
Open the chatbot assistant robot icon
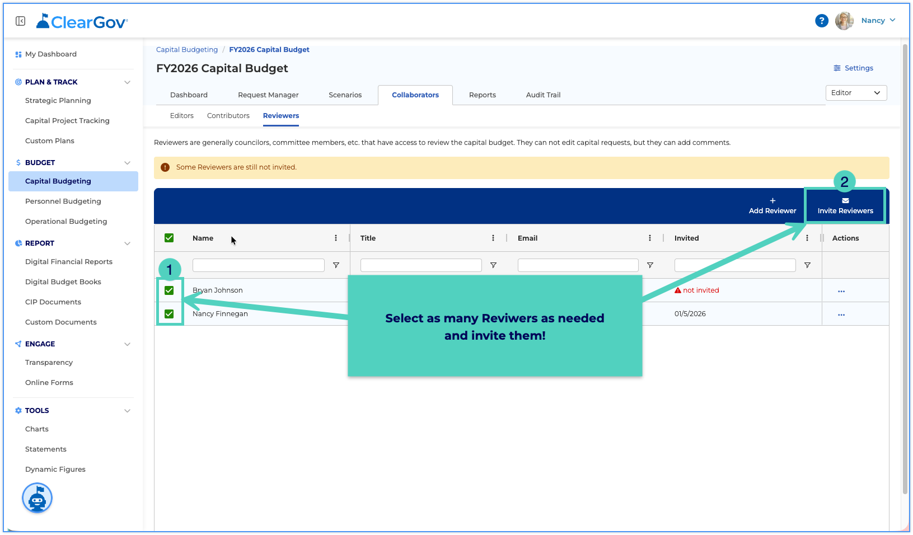point(38,498)
